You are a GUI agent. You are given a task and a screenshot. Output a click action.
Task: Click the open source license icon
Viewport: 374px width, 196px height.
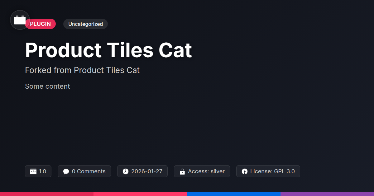tap(245, 171)
